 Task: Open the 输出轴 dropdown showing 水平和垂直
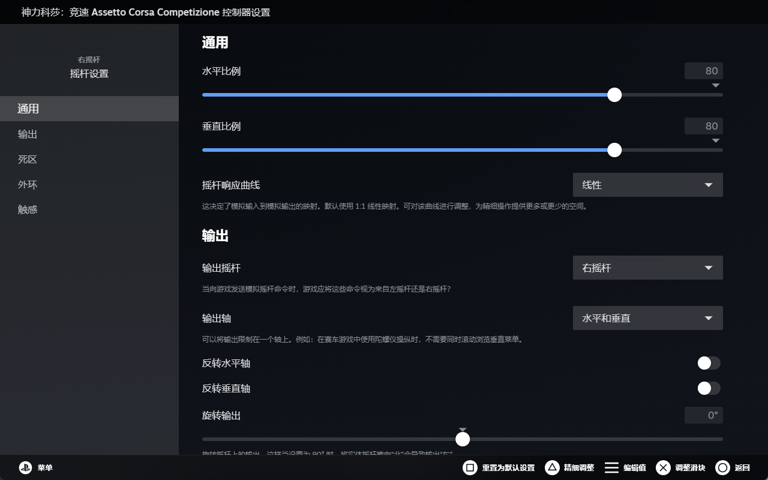[x=648, y=318]
